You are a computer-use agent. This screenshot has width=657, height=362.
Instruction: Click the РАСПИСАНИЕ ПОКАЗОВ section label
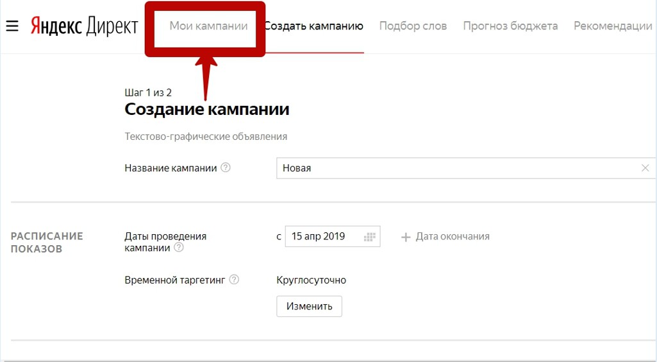click(x=47, y=243)
